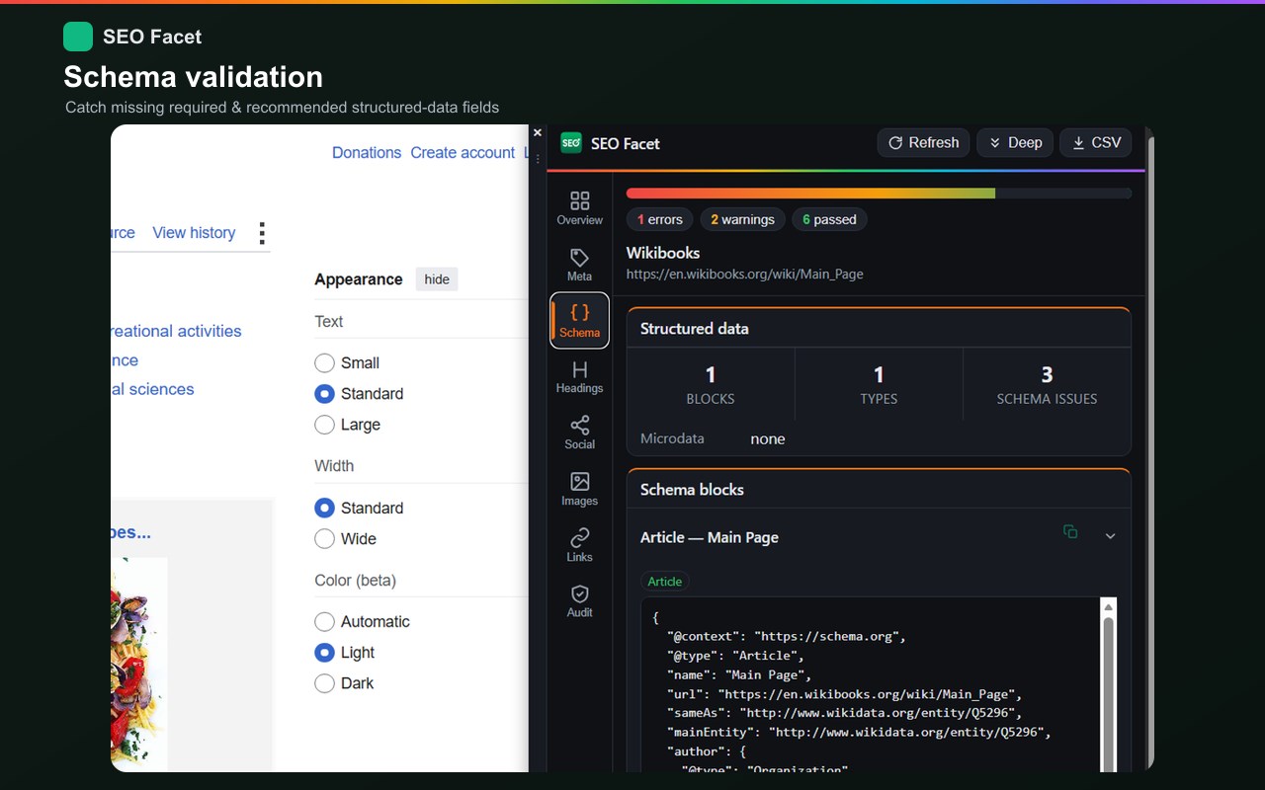Select the Schema tab in sidebar
The width and height of the screenshot is (1265, 790).
(x=579, y=321)
